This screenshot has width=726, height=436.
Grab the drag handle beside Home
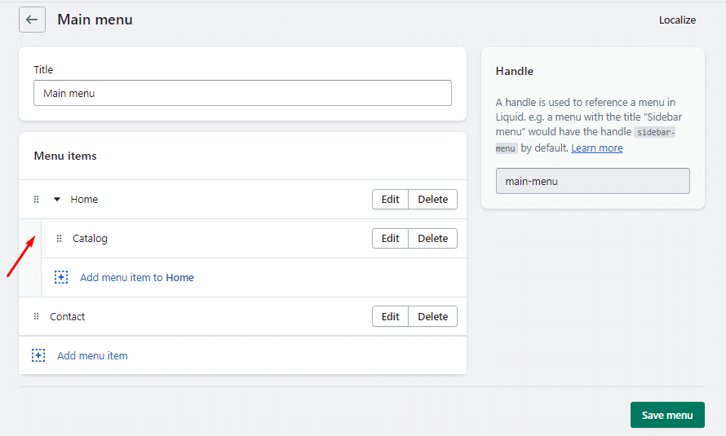click(x=36, y=200)
